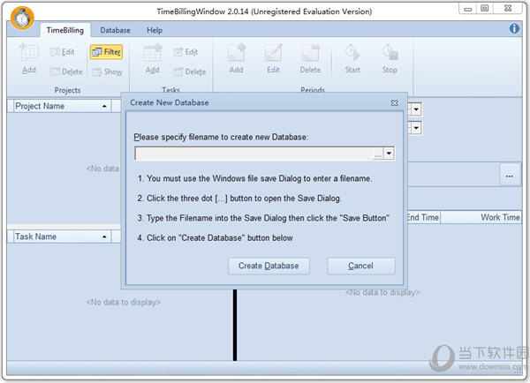Close the TimeBillingWindow window

[x=508, y=9]
